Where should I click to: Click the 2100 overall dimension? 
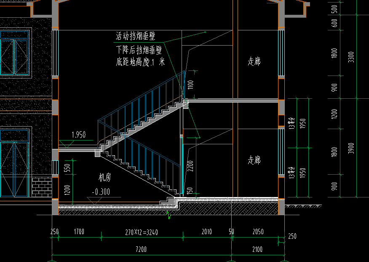[257, 249]
